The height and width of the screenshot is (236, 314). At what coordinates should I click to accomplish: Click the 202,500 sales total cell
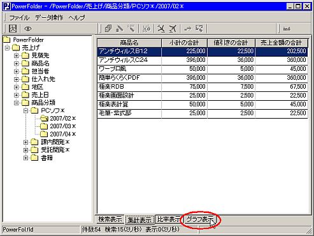click(x=282, y=51)
